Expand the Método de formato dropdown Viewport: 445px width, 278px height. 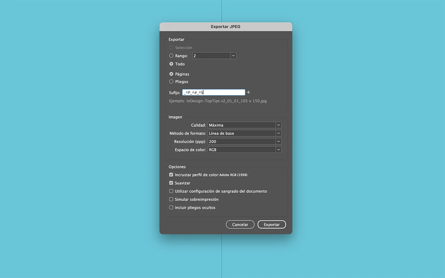[278, 133]
